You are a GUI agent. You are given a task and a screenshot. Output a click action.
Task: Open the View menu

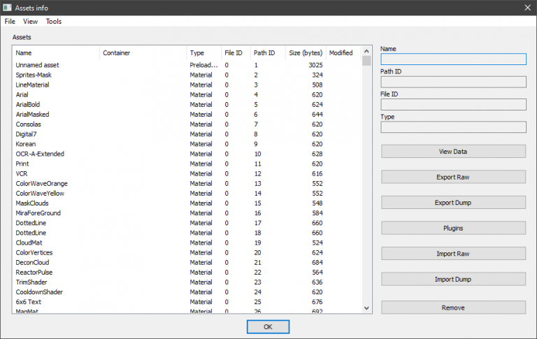pos(31,22)
